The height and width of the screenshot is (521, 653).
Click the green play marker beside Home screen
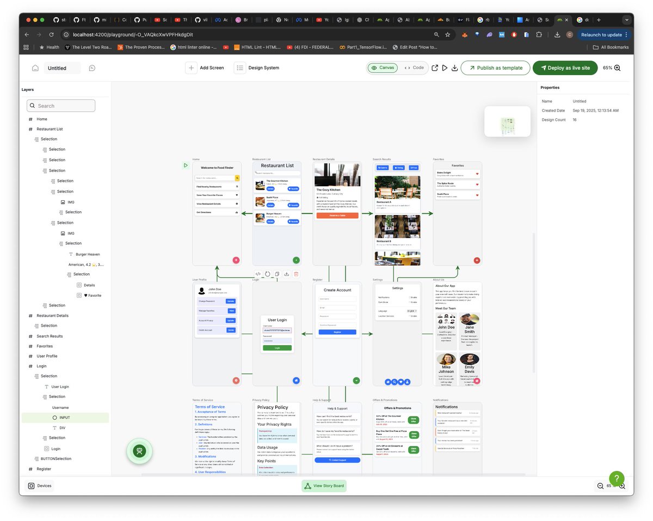[x=186, y=166]
